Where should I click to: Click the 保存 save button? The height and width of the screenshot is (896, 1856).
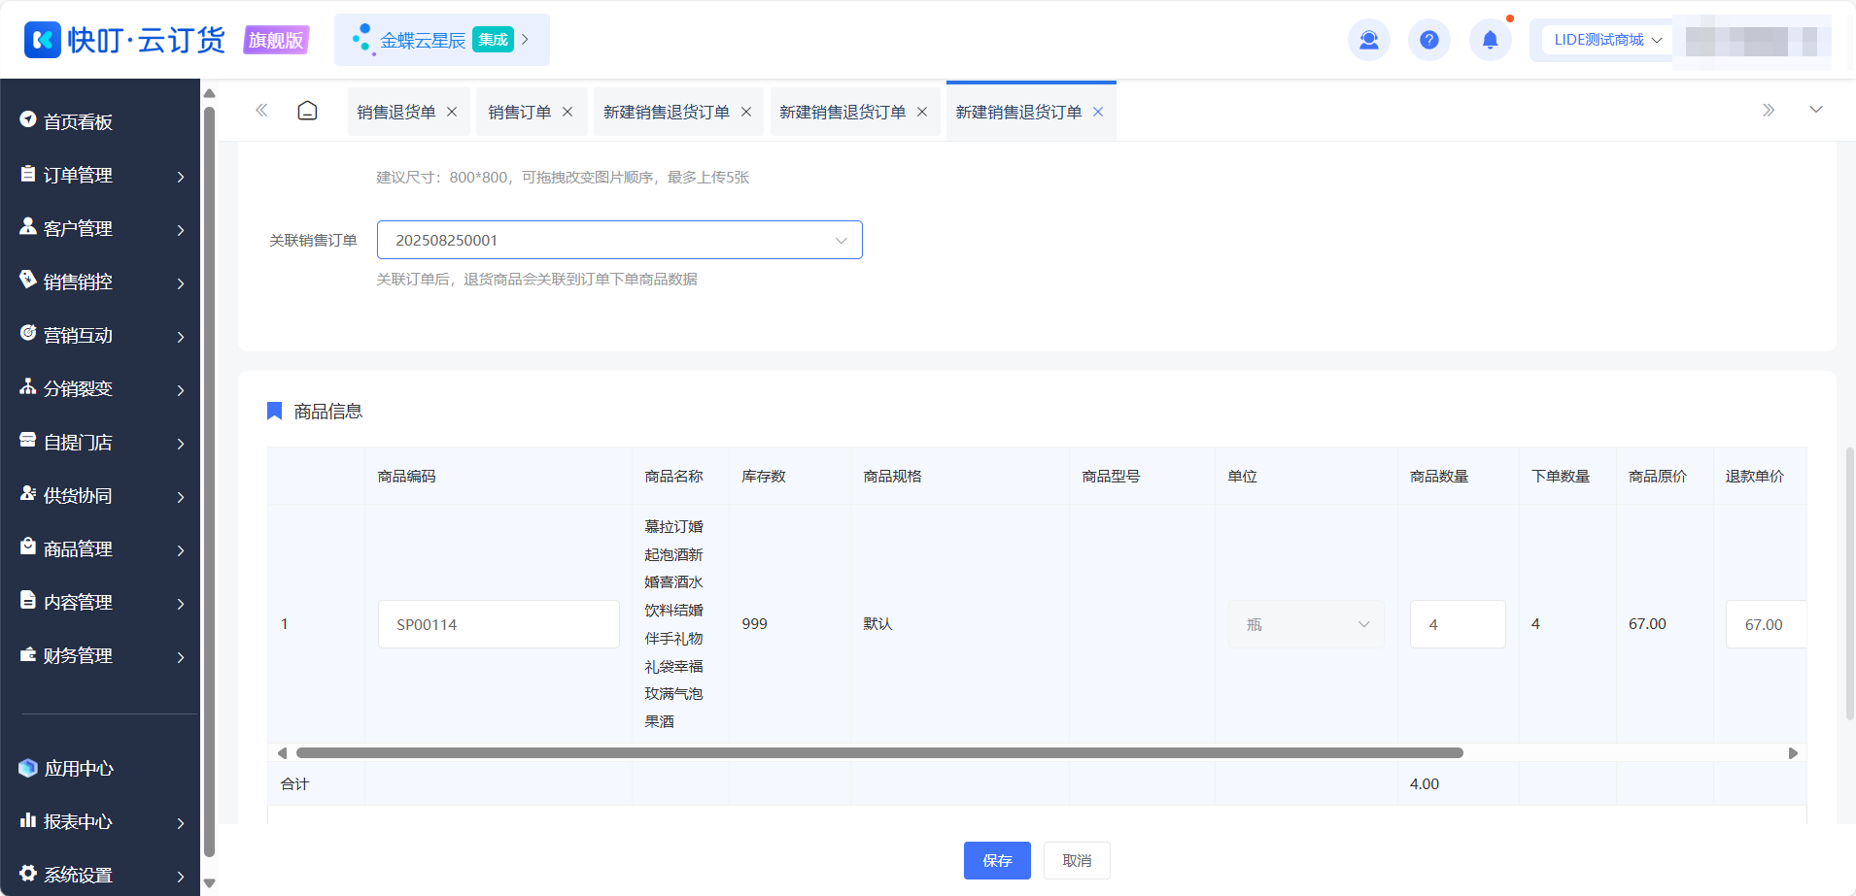(x=997, y=860)
